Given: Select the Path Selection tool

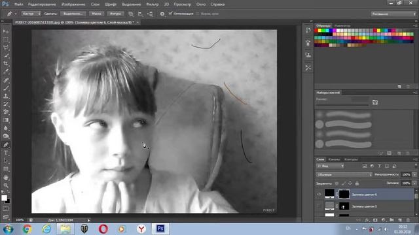Looking at the screenshot, I should 6,161.
